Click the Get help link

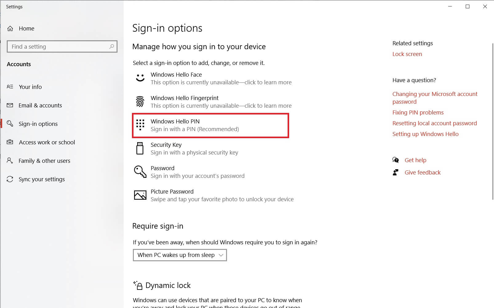click(x=416, y=160)
